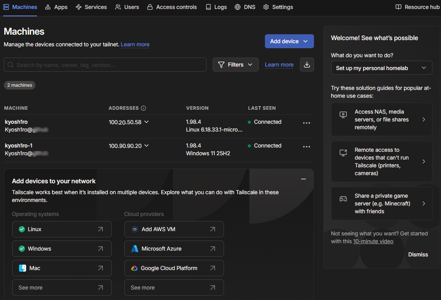Open the DNS tab
The image size is (441, 300).
(245, 7)
